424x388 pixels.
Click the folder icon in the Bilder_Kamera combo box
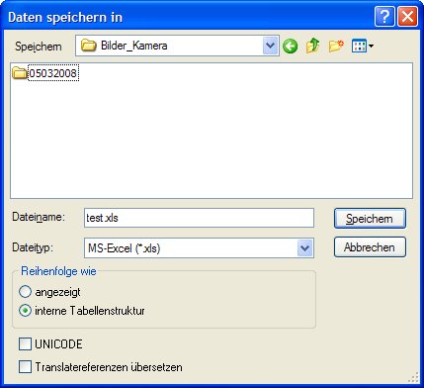pos(88,46)
